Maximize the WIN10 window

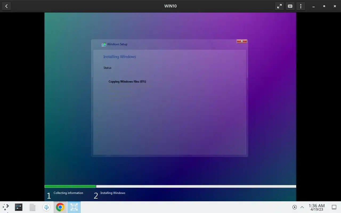pyautogui.click(x=324, y=6)
